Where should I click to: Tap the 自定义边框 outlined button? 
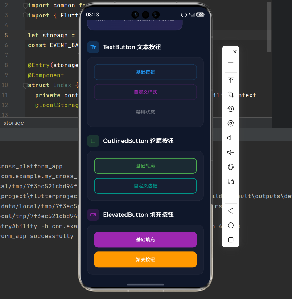coord(145,186)
